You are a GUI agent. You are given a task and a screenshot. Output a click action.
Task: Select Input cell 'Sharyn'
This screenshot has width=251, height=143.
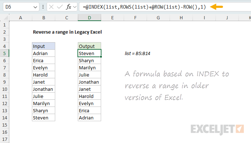click(x=43, y=110)
